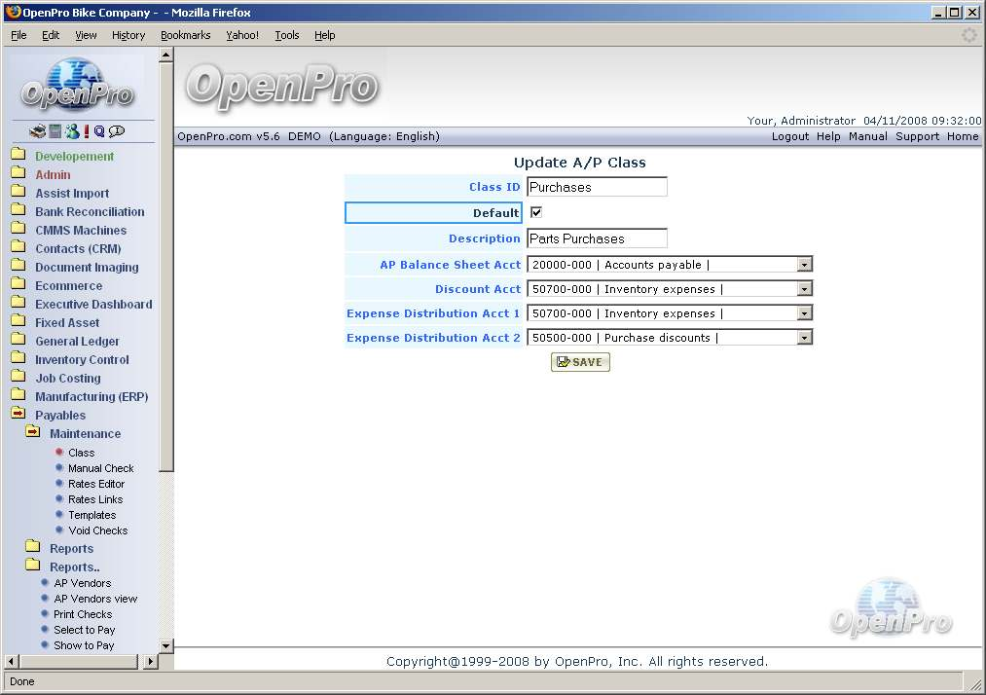
Task: Collapse the Maintenance folder in sidebar
Action: (33, 433)
